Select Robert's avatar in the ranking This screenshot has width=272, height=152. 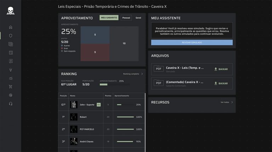(x=74, y=117)
